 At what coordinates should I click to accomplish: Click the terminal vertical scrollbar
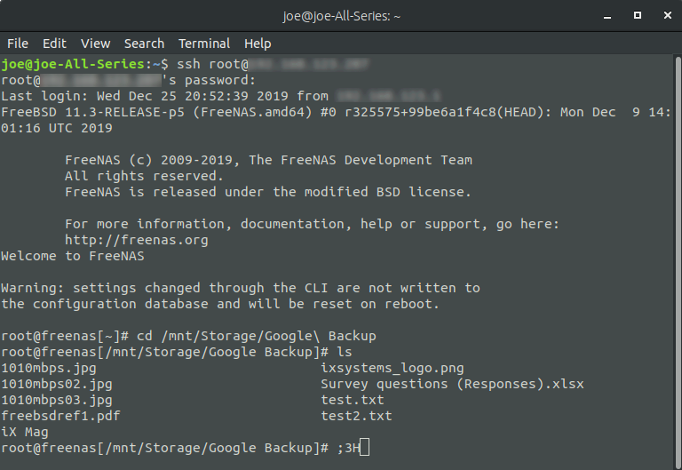coord(678,261)
